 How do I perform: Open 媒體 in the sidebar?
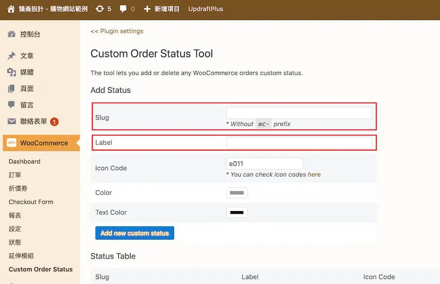(27, 72)
